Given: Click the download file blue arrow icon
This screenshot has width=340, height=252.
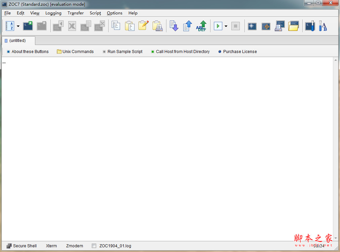Looking at the screenshot, I should tap(174, 26).
